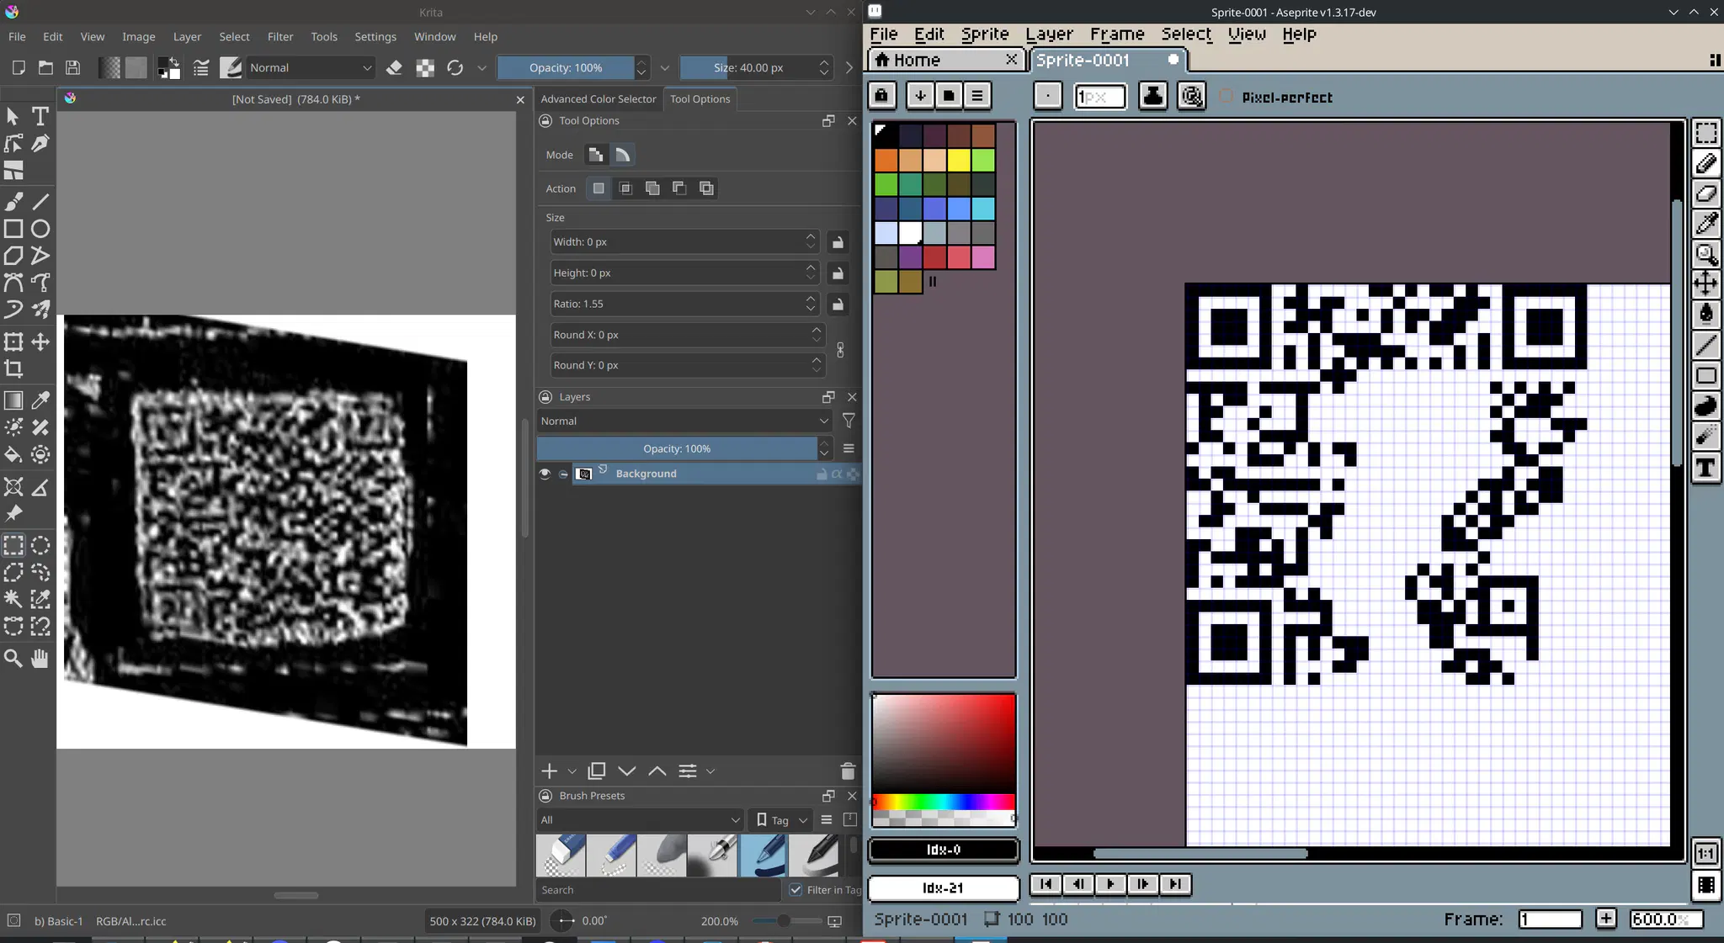This screenshot has width=1724, height=943.
Task: Select Krita's Freehand Brush tool
Action: coord(13,202)
